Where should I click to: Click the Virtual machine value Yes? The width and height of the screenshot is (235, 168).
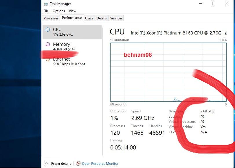click(x=203, y=127)
